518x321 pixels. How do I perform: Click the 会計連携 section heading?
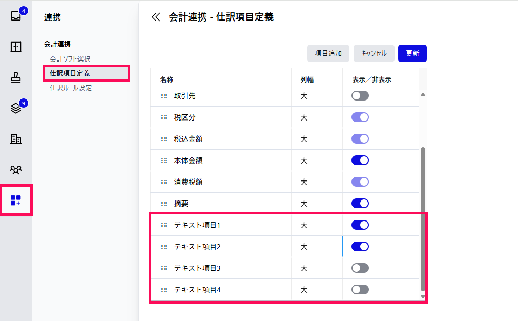57,44
